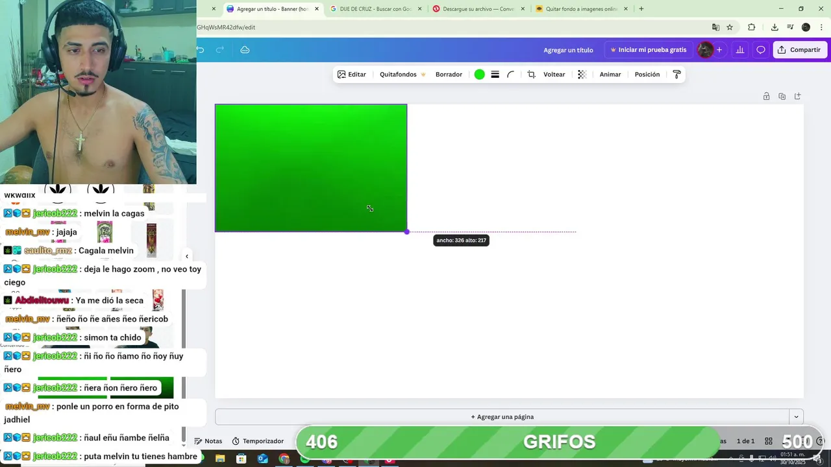Add a page with Agregar una página
Image resolution: width=831 pixels, height=467 pixels.
coord(502,417)
